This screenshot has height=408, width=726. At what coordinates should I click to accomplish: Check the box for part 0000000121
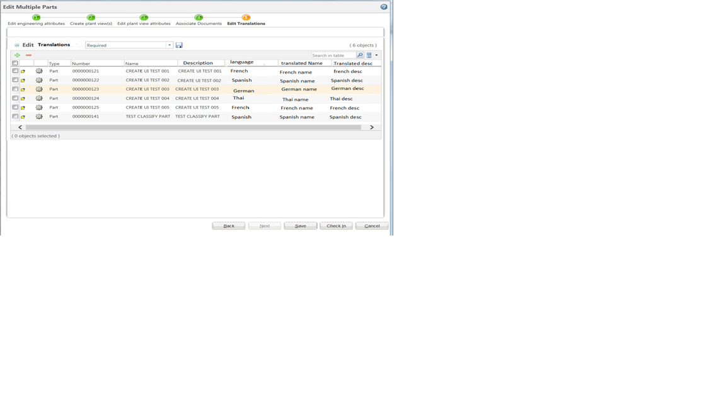point(15,71)
